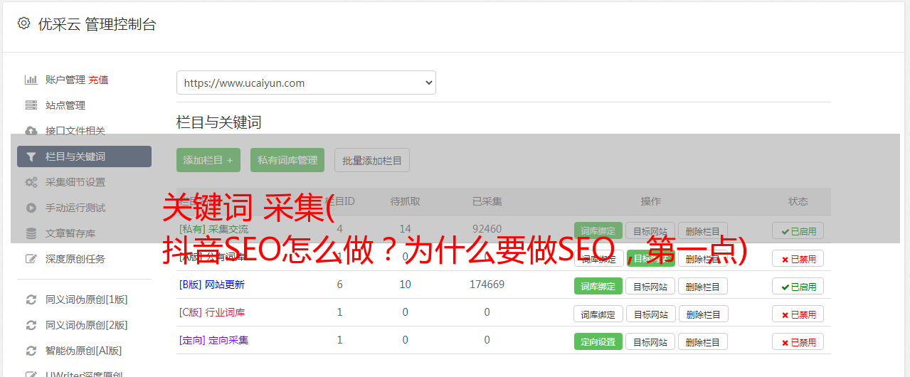Image resolution: width=910 pixels, height=377 pixels.
Task: Select the 手动运行测试 menu label
Action: pyautogui.click(x=75, y=208)
